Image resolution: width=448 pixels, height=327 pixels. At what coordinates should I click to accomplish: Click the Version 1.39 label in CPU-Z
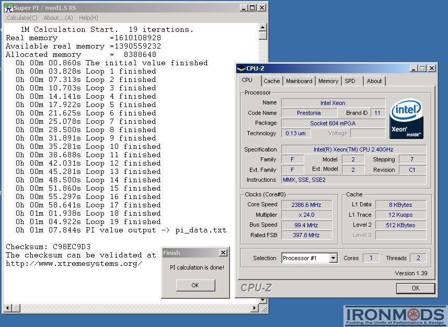tap(411, 273)
